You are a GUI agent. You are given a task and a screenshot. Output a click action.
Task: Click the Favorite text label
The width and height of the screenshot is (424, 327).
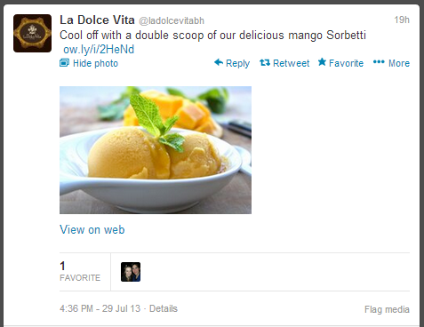tap(346, 63)
